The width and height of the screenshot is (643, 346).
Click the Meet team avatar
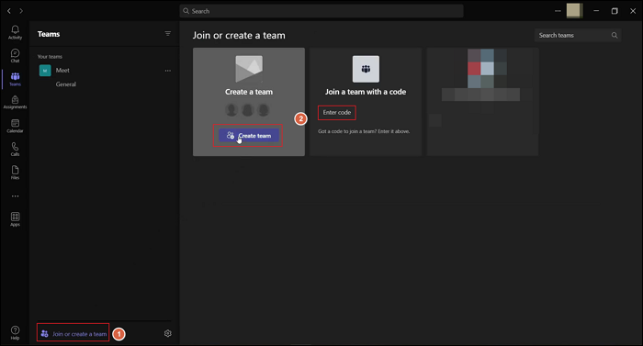point(45,71)
